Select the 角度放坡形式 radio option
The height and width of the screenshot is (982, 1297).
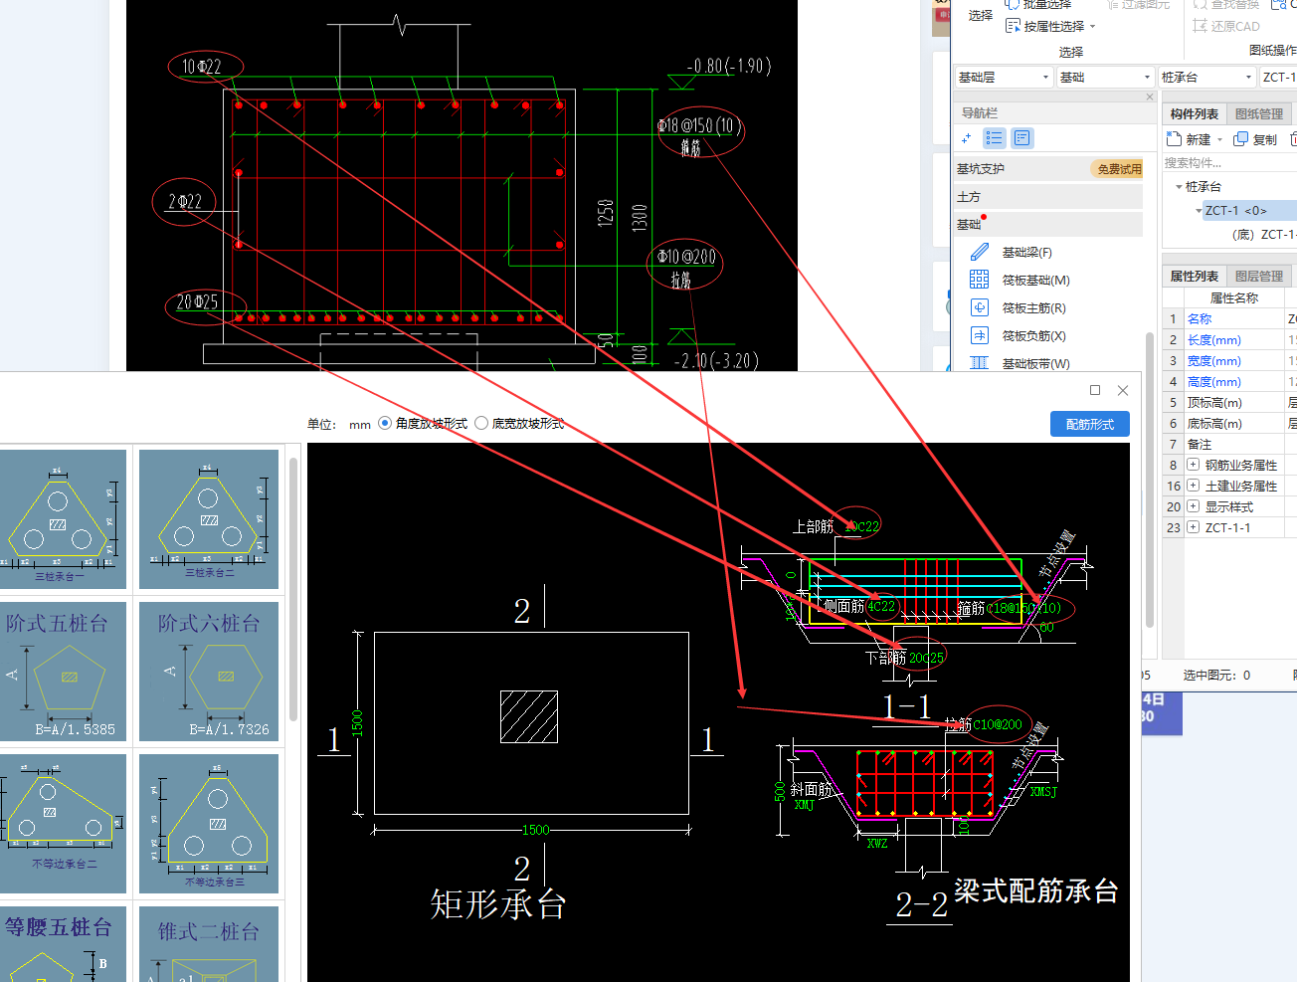tap(385, 423)
